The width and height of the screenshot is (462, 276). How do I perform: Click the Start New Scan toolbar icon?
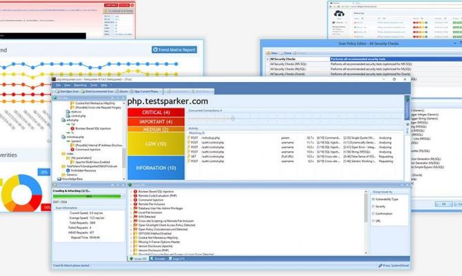57,91
